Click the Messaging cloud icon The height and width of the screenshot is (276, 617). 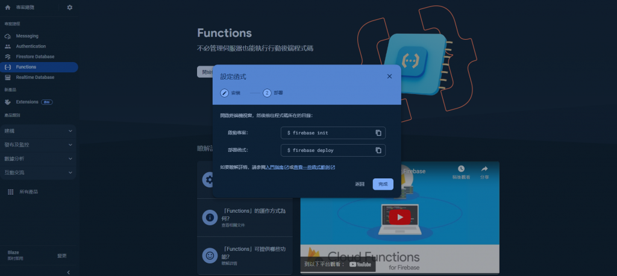7,36
